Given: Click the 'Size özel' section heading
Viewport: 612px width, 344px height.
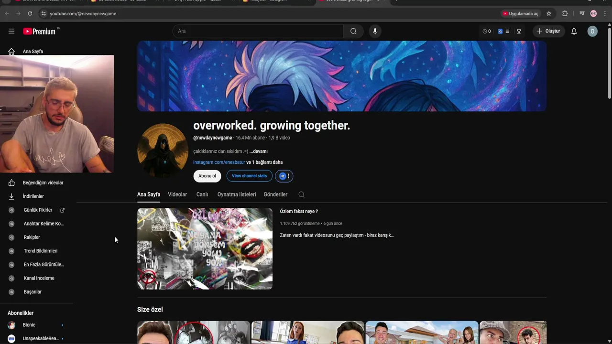Looking at the screenshot, I should 150,310.
